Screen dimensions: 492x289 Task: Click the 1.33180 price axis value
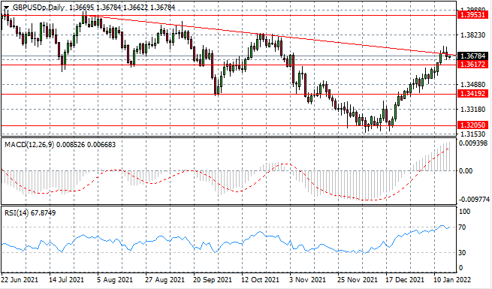pos(473,110)
